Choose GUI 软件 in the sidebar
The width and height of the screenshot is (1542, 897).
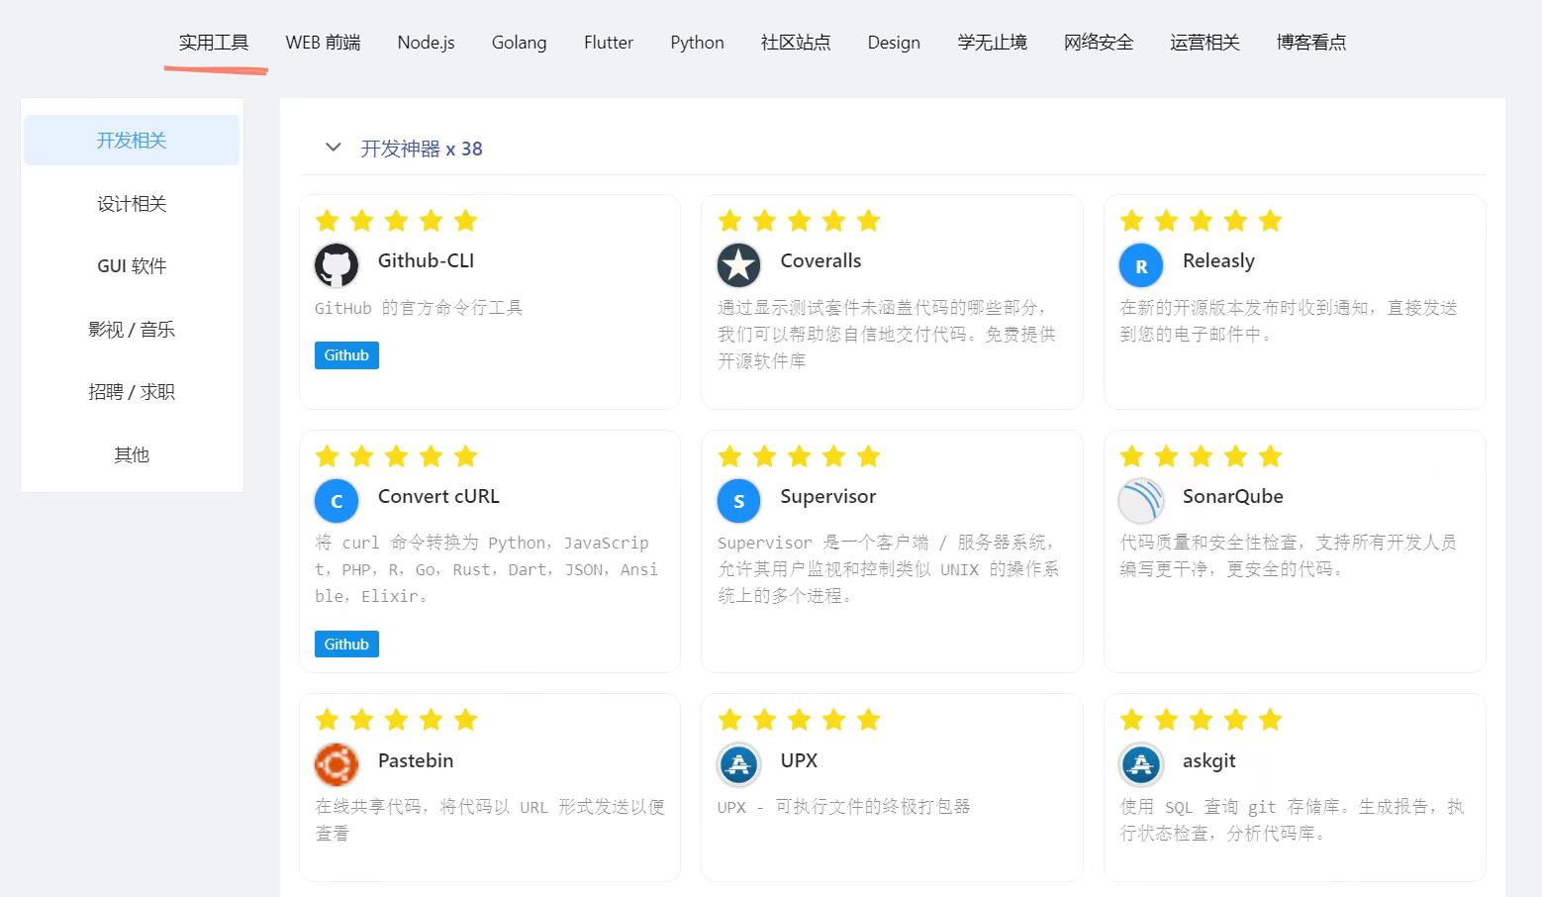click(132, 265)
